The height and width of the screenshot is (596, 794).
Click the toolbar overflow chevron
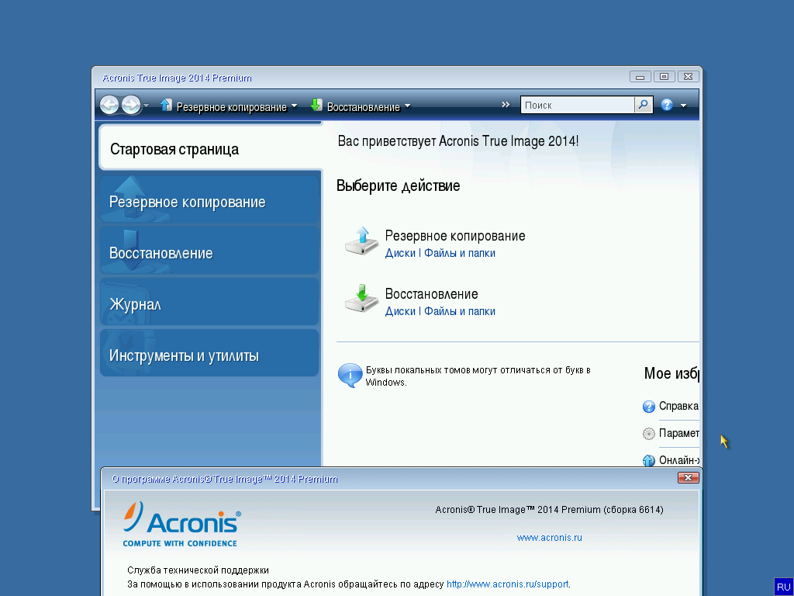[x=506, y=105]
